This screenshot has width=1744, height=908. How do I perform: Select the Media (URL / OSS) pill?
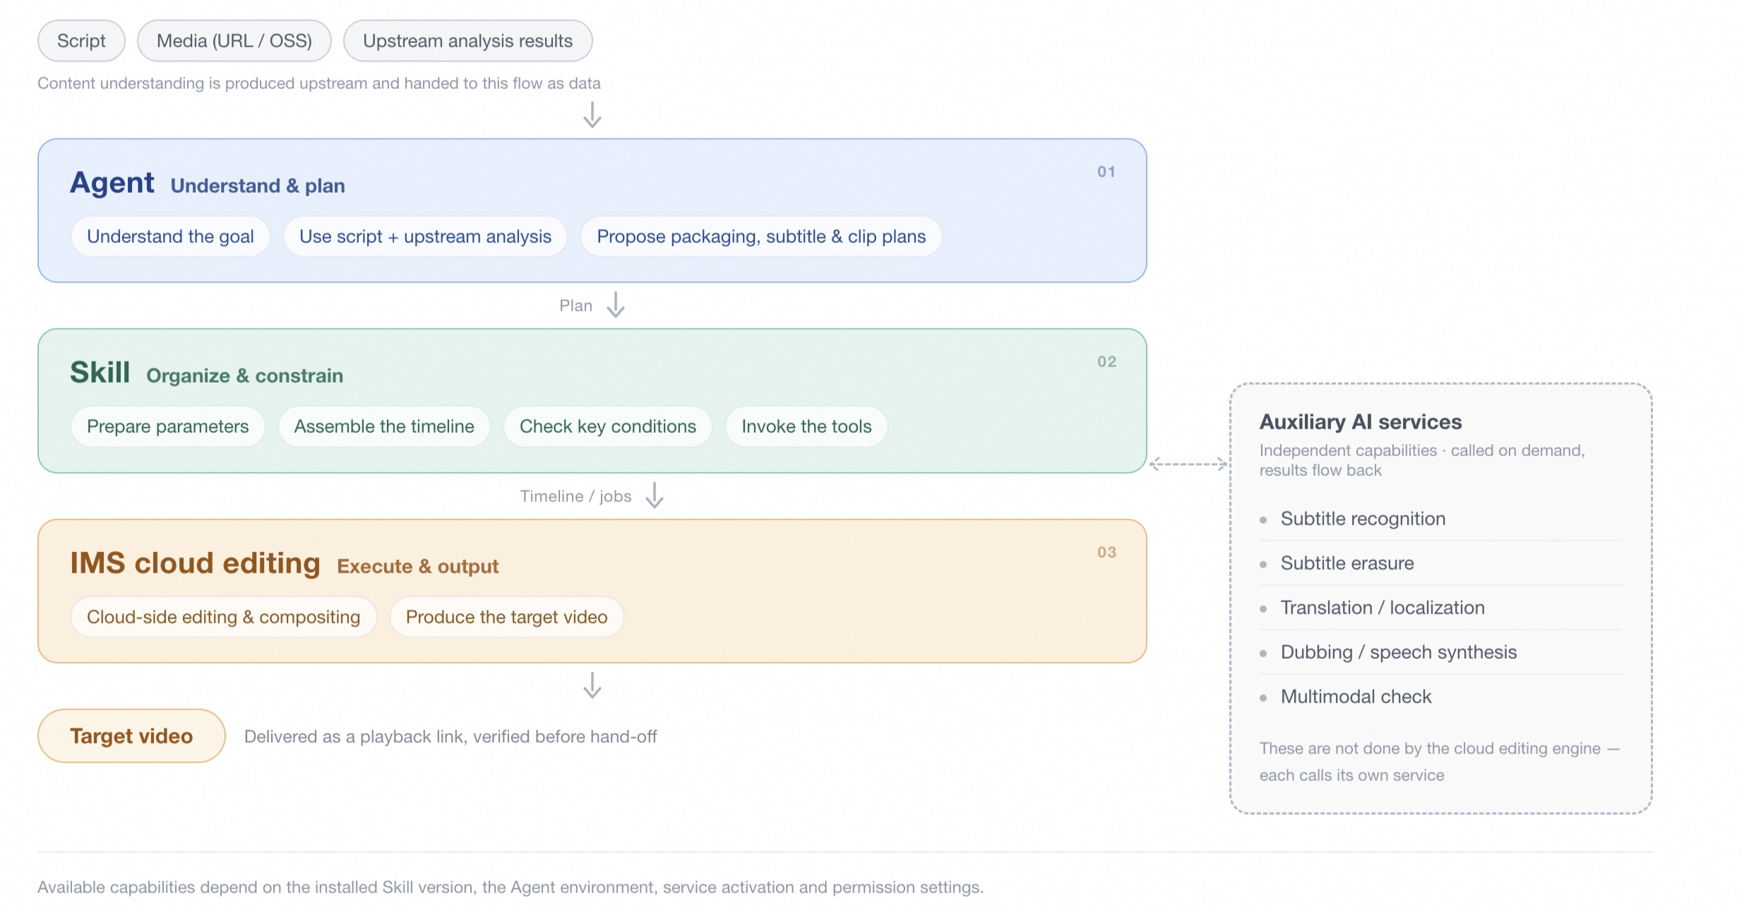pyautogui.click(x=234, y=41)
